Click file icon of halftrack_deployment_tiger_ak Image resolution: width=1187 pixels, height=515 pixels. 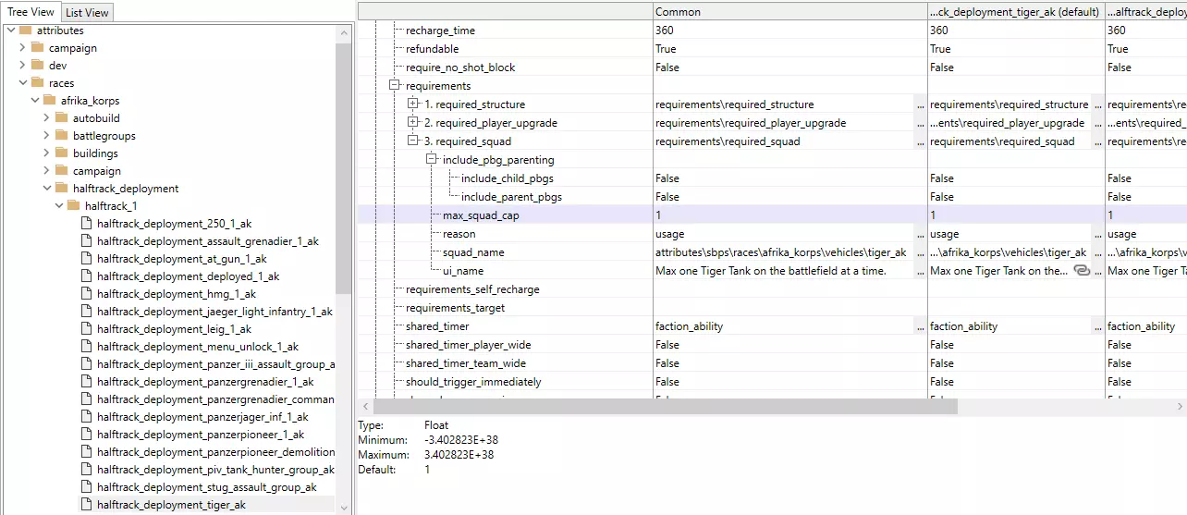click(87, 505)
